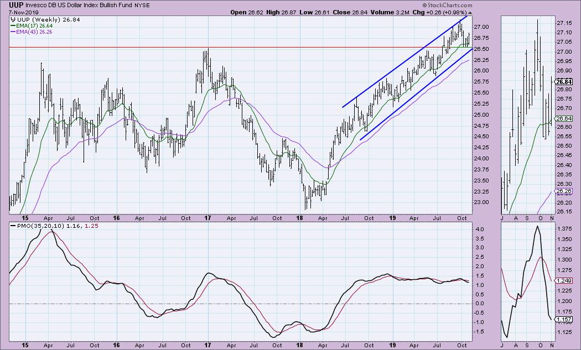The height and width of the screenshot is (350, 581).
Task: Click the 4.0 PMO axis label
Action: (480, 229)
